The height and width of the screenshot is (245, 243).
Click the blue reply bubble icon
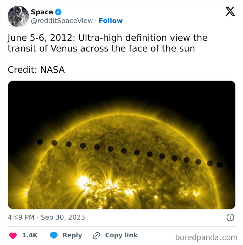point(53,236)
